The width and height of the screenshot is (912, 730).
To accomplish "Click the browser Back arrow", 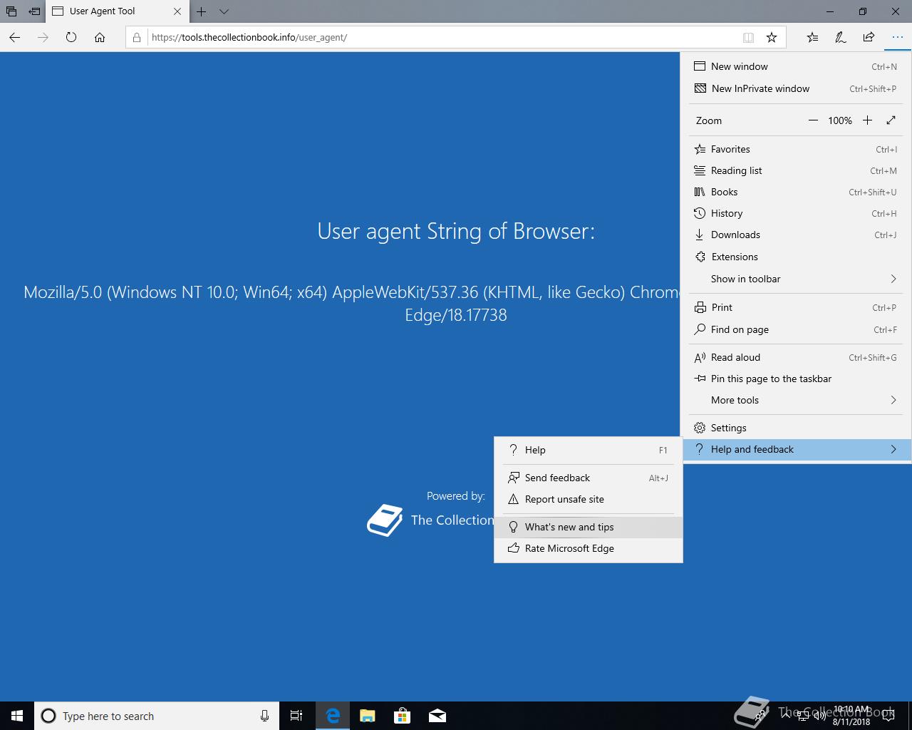I will click(15, 37).
